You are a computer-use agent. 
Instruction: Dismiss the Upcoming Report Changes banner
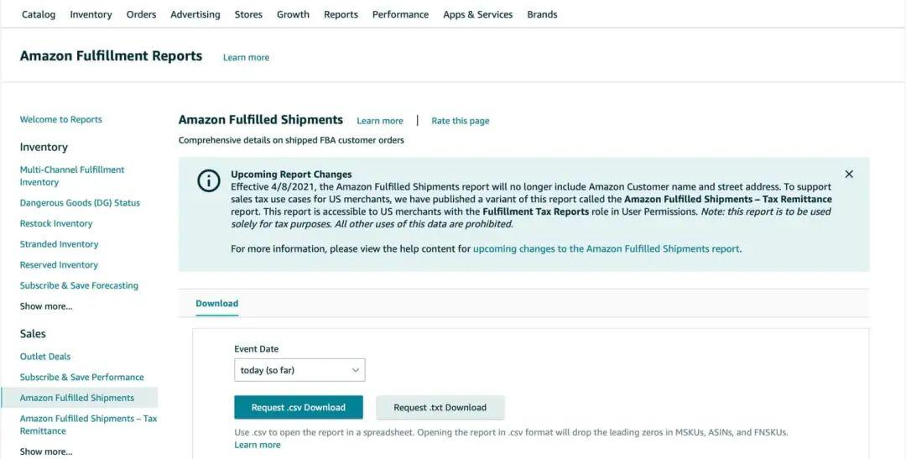point(849,174)
